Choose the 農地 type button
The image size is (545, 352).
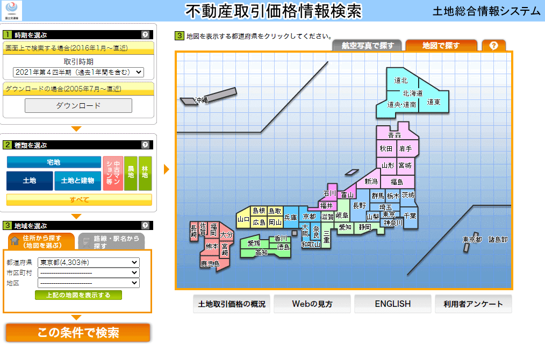(131, 173)
